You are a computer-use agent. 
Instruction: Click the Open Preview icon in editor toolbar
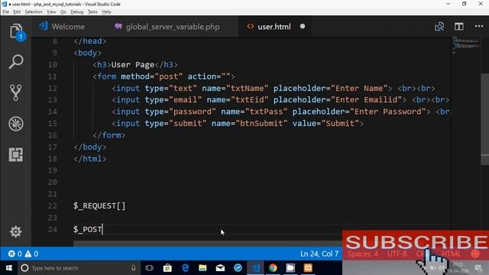pos(439,27)
